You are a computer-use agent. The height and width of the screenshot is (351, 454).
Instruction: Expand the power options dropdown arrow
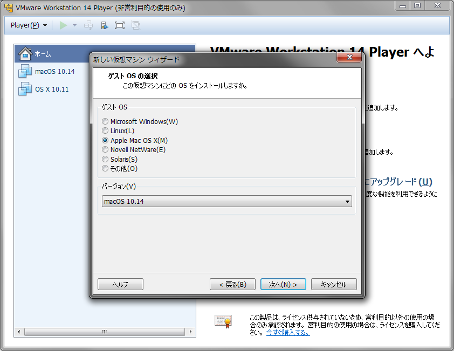click(74, 25)
